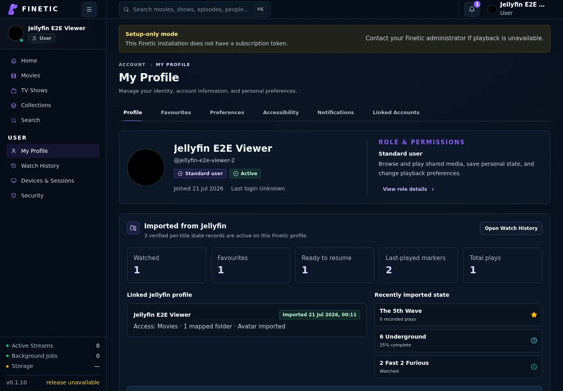This screenshot has width=563, height=391.
Task: Click the Finetic logo icon
Action: pos(13,9)
